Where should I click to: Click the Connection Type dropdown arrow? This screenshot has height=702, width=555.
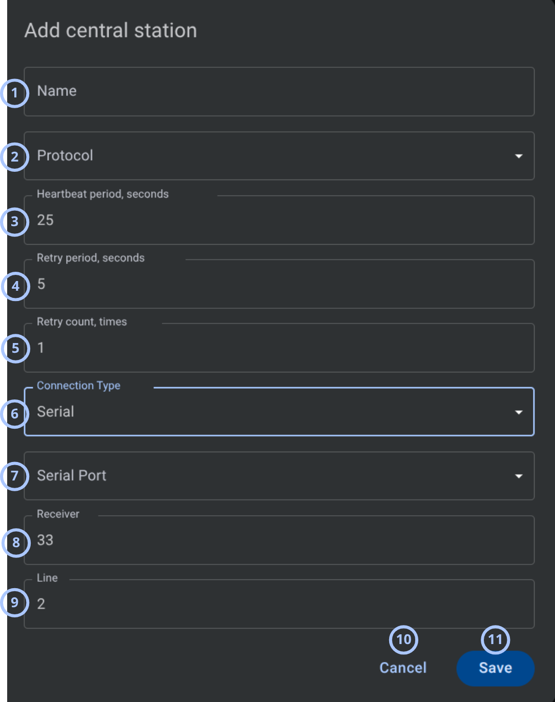point(519,412)
